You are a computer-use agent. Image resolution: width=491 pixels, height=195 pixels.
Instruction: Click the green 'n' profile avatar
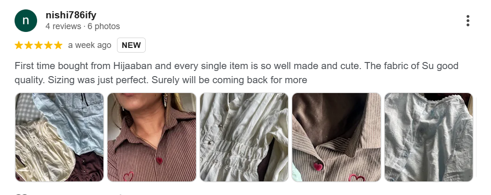[26, 21]
